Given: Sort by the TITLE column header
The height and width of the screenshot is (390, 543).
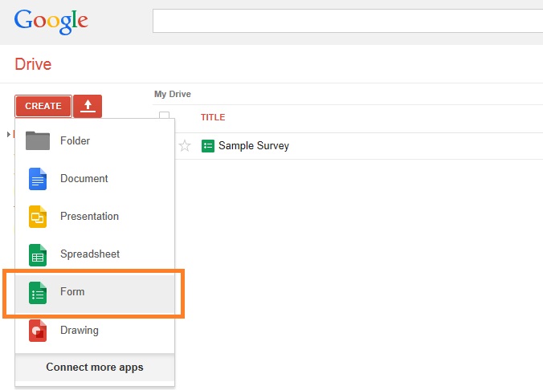Looking at the screenshot, I should pyautogui.click(x=213, y=117).
